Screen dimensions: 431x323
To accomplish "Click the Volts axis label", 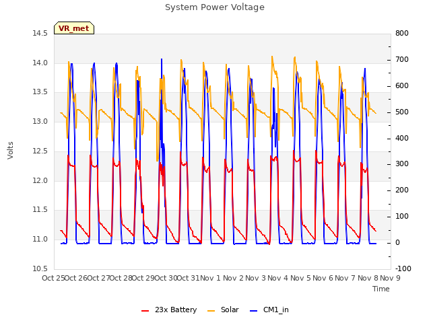I will [x=11, y=151].
